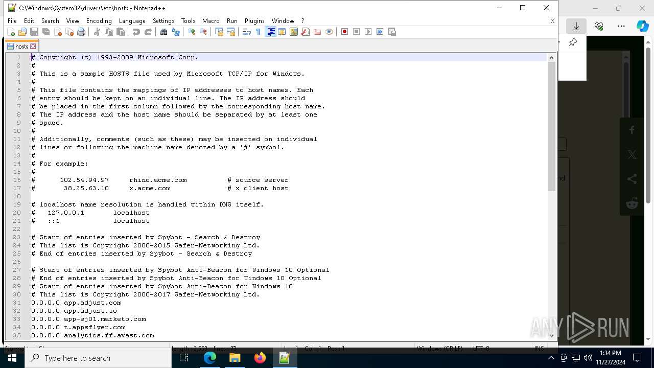Click Downloads icon in browser window
This screenshot has height=368, width=654.
[576, 26]
